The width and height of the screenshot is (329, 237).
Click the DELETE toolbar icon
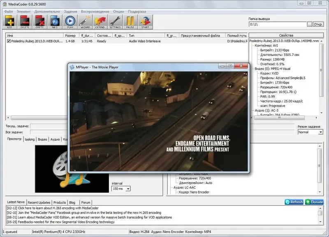(x=25, y=22)
